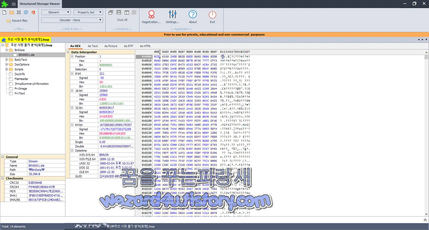This screenshot has width=429, height=230.
Task: Click the tile horizontally windows icon
Action: 119,12
